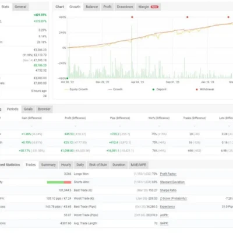Open the Profit chart tab

coord(107,7)
